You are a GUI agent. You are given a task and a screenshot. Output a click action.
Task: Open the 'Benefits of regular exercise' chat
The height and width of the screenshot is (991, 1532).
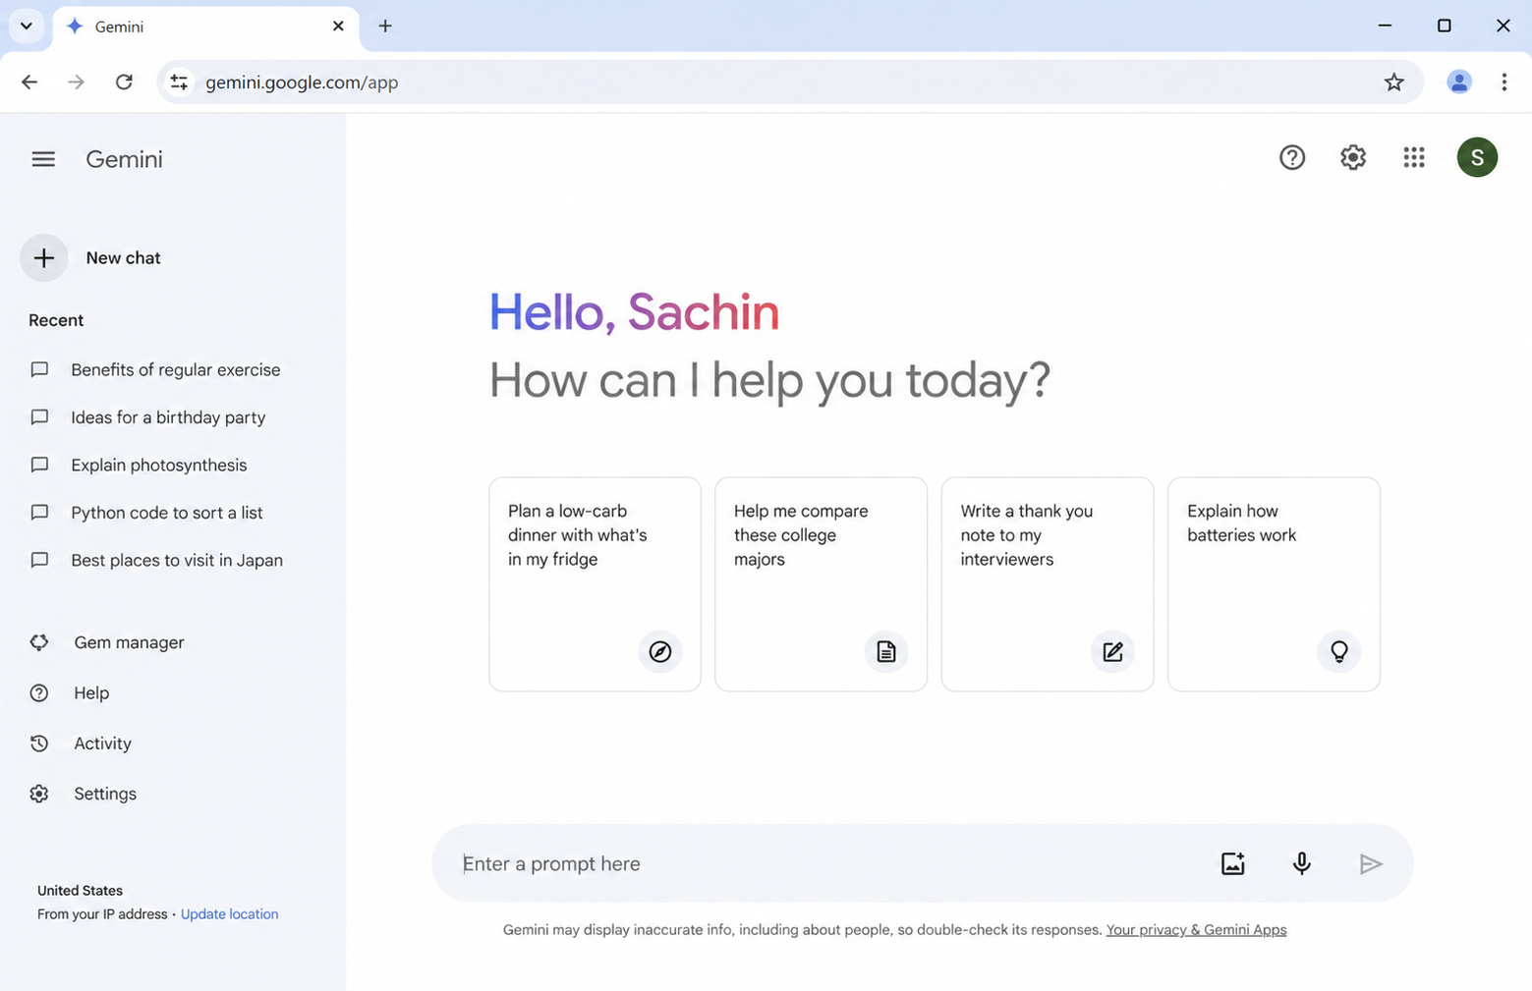pos(155,370)
